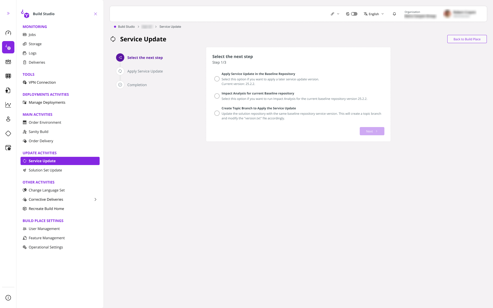Open Service Update under Update Activities
Viewport: 493px width, 308px height.
tap(42, 161)
